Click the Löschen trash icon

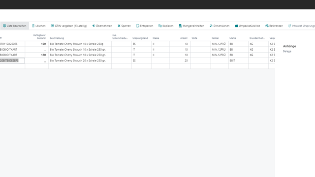point(33,26)
